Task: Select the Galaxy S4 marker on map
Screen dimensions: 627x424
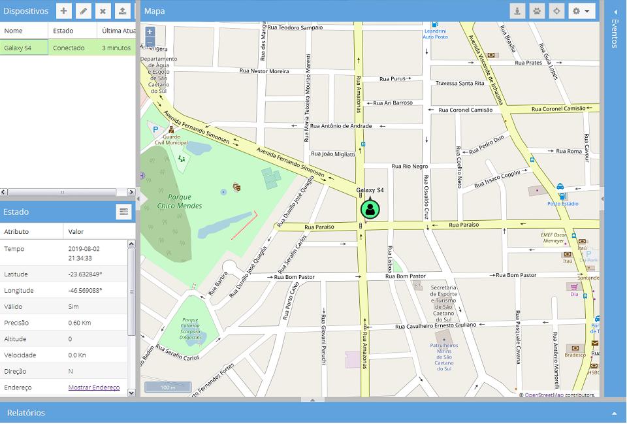Action: (370, 209)
